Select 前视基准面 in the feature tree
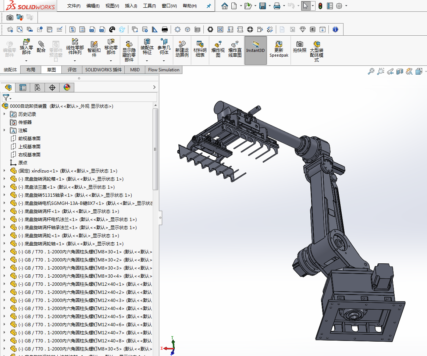Image resolution: width=427 pixels, height=356 pixels. coord(29,138)
